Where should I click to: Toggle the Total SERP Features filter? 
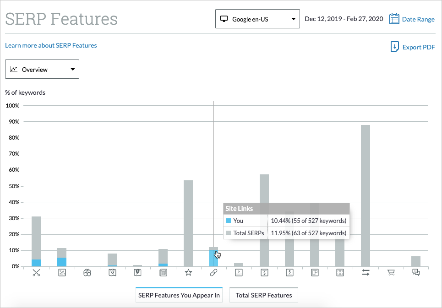point(263,295)
